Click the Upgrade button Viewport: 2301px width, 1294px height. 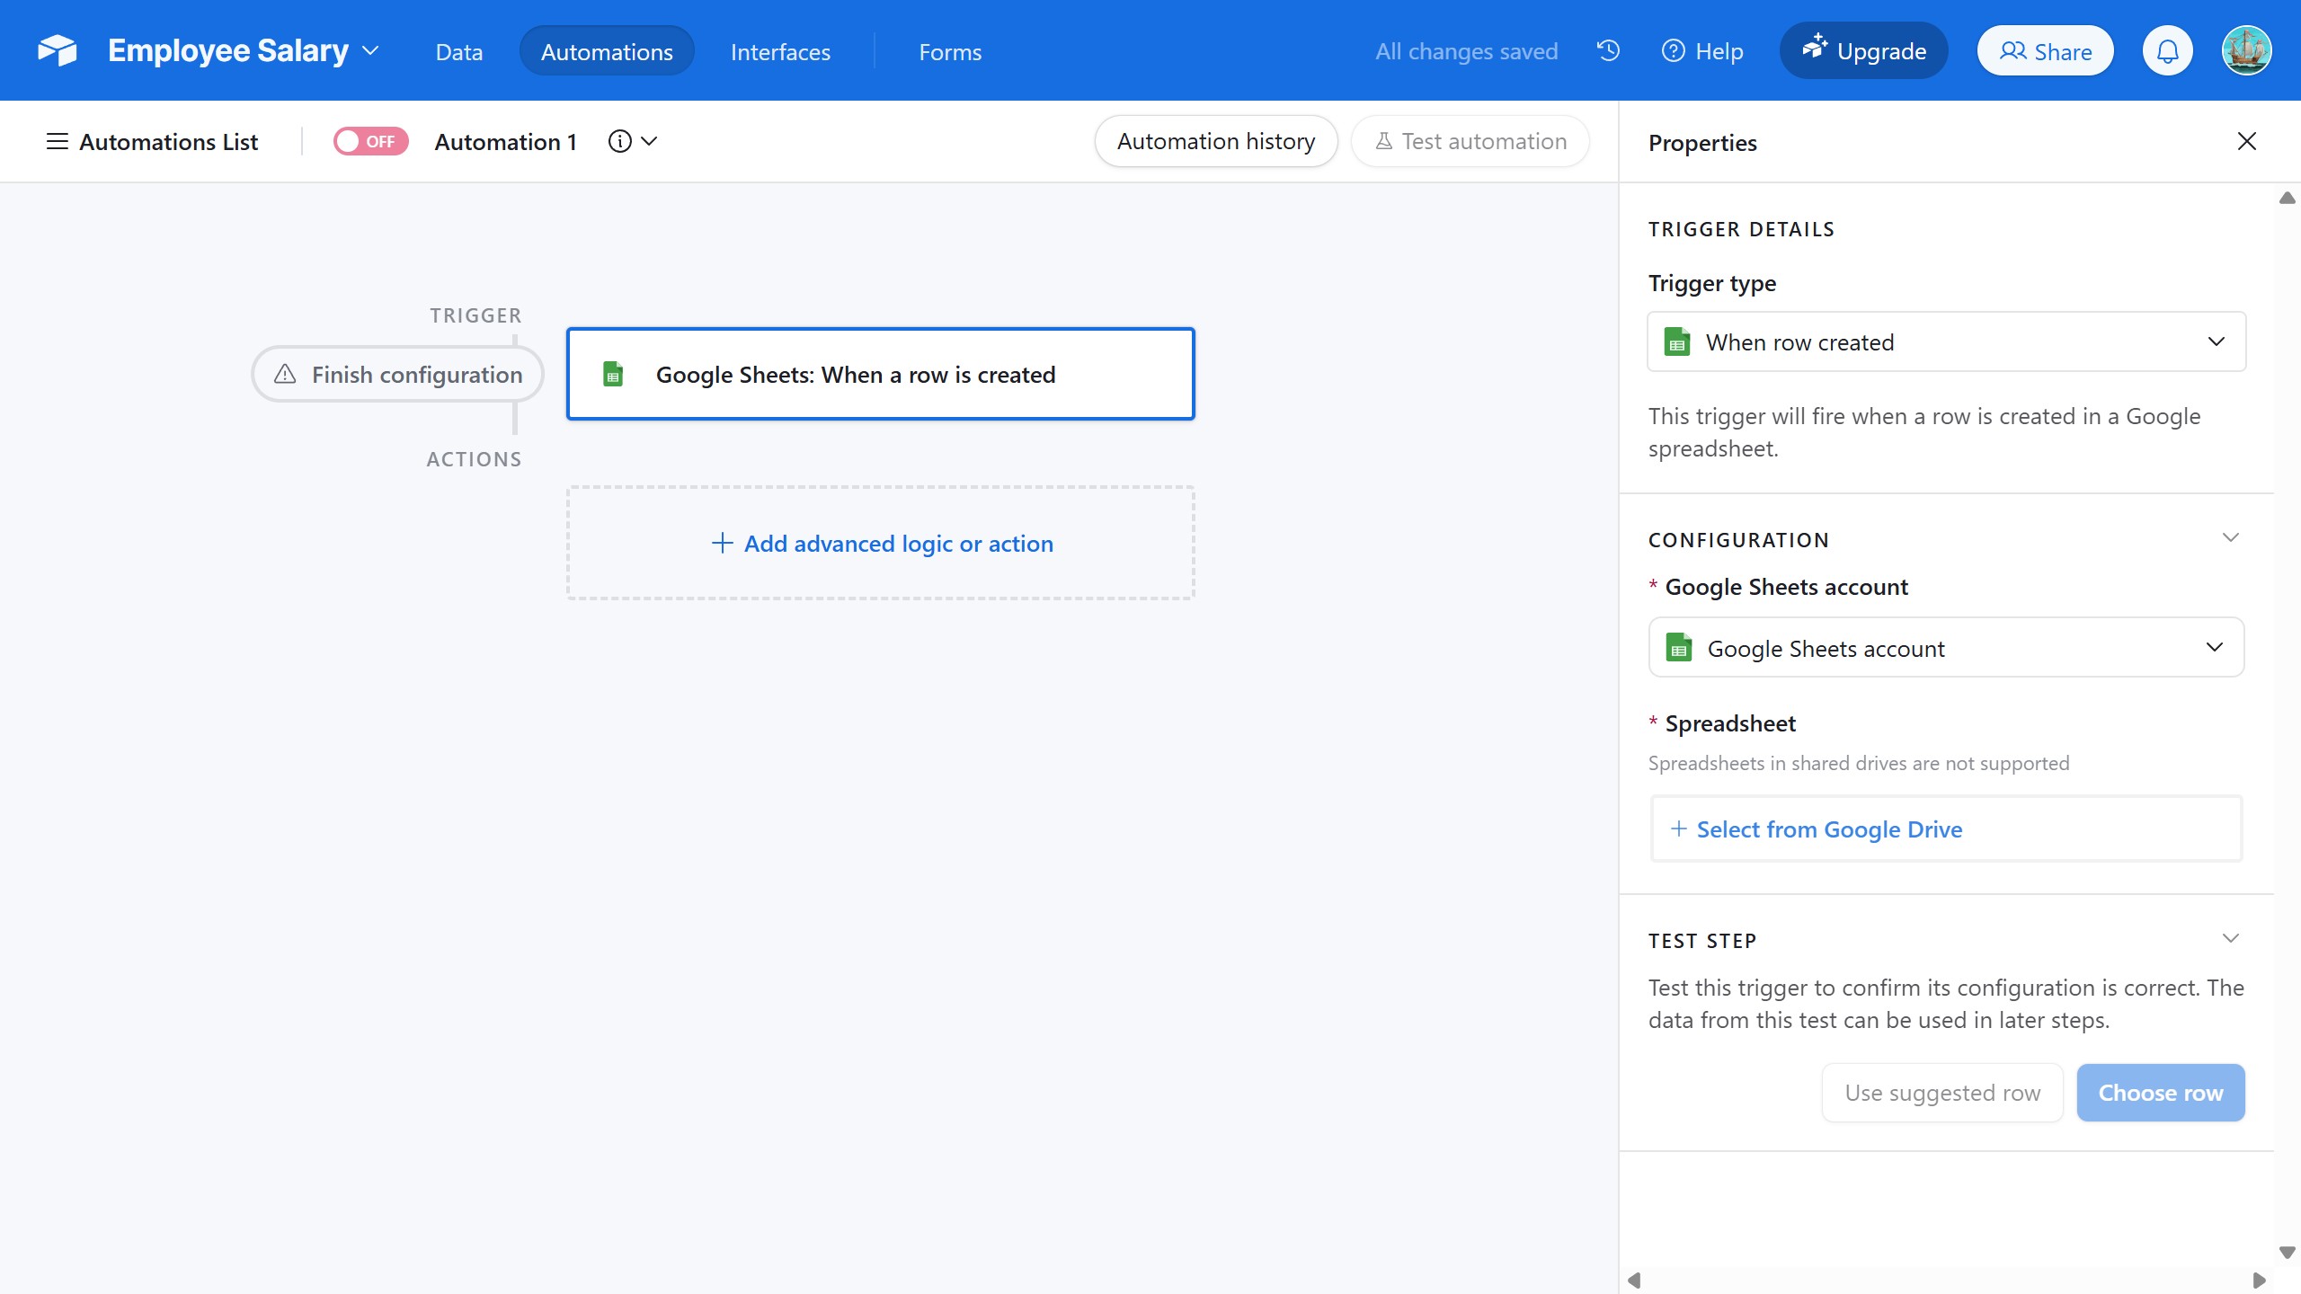[1863, 51]
